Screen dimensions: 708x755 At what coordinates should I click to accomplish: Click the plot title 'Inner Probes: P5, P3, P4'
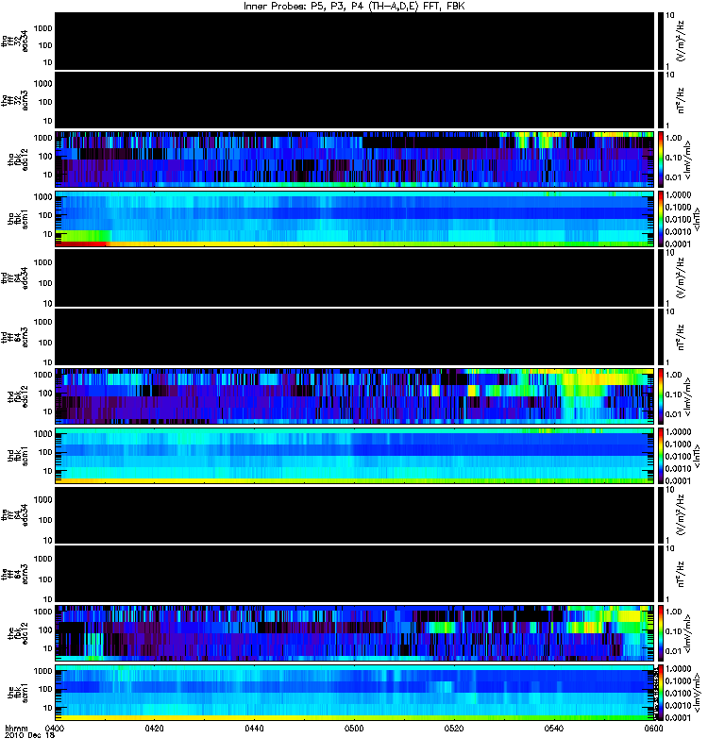click(x=303, y=7)
